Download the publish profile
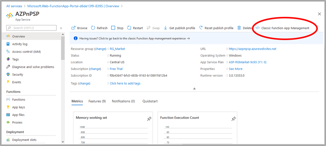Screen dimensions: 326x146 (180, 28)
